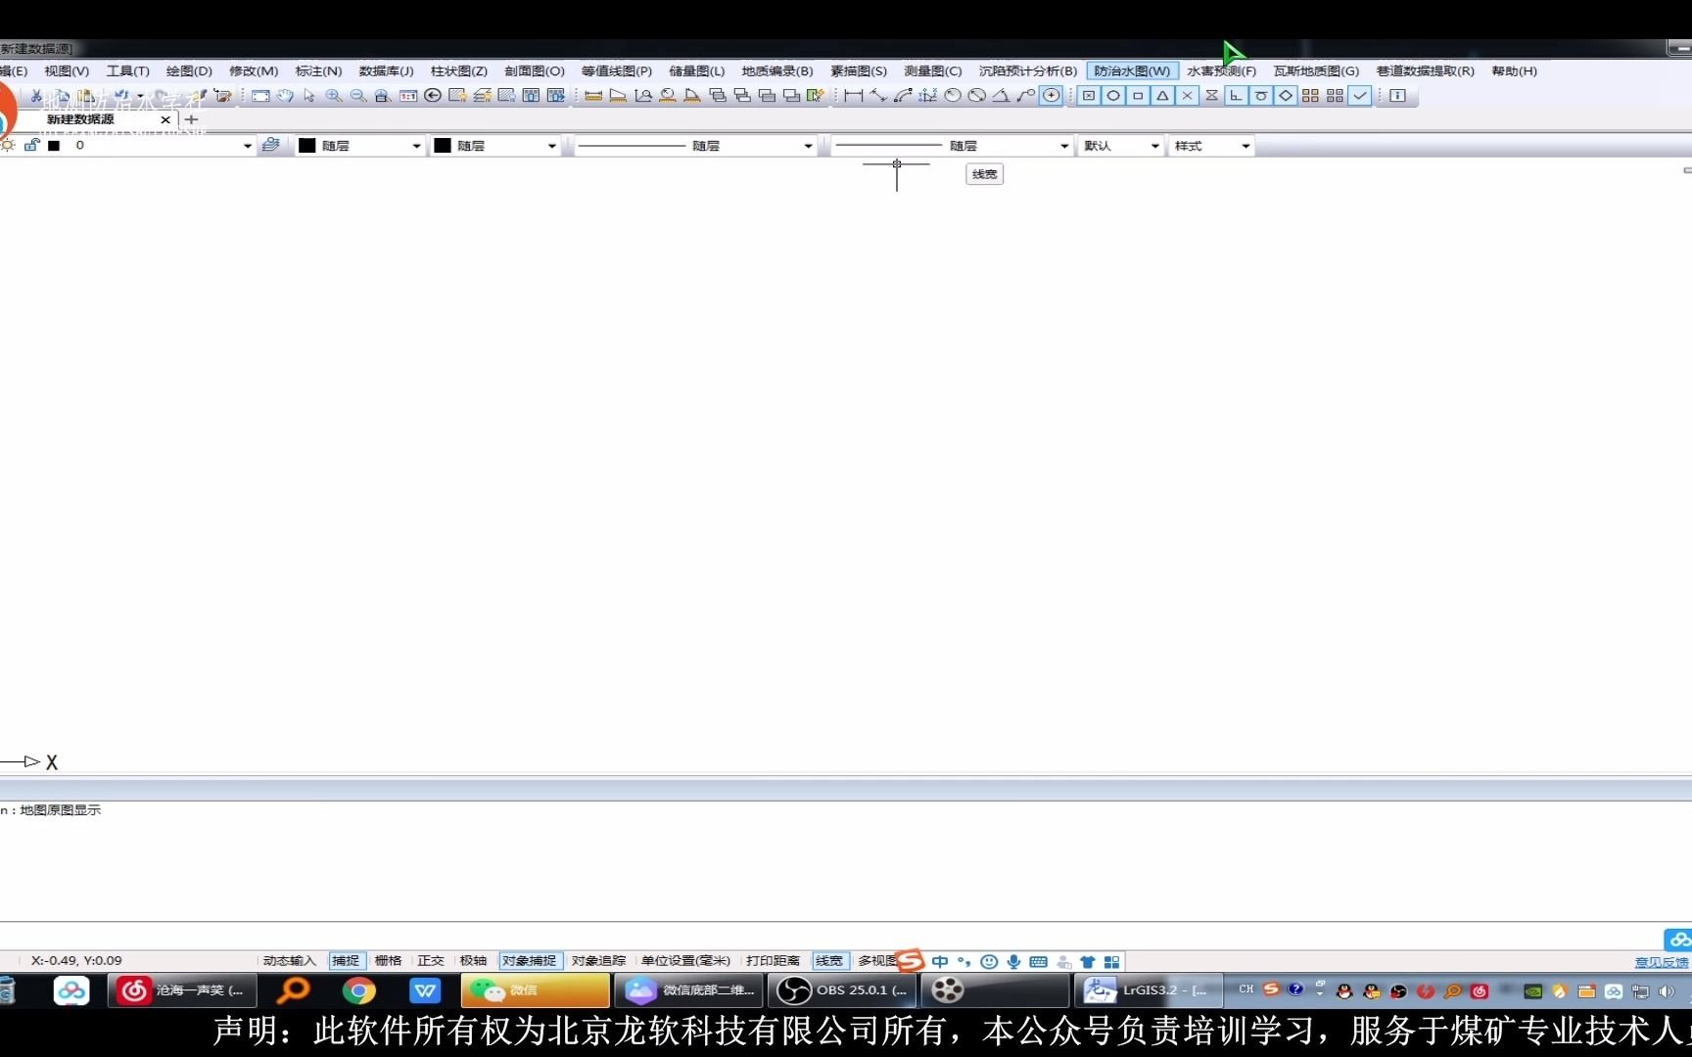Toggle 捕捉 snap in status bar
Viewport: 1692px width, 1057px height.
pyautogui.click(x=346, y=961)
